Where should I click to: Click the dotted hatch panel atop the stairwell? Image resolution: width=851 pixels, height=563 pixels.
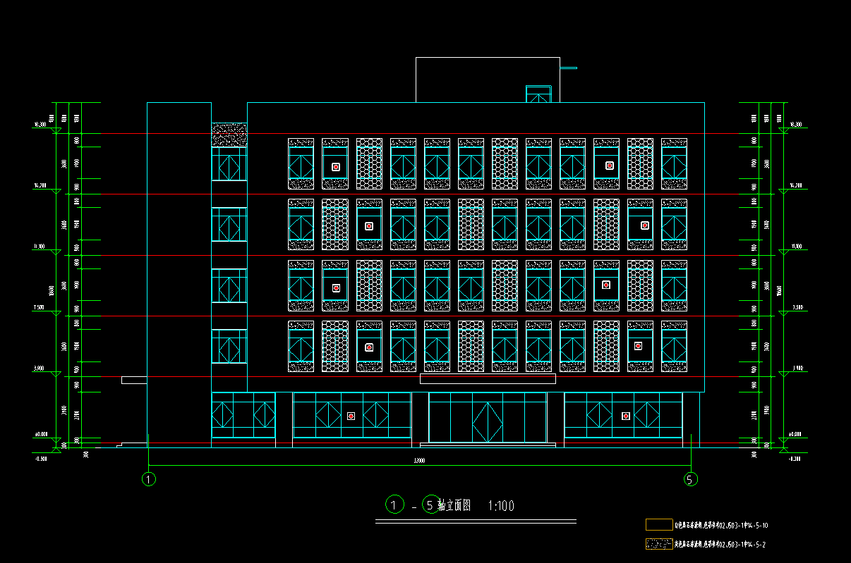[229, 135]
